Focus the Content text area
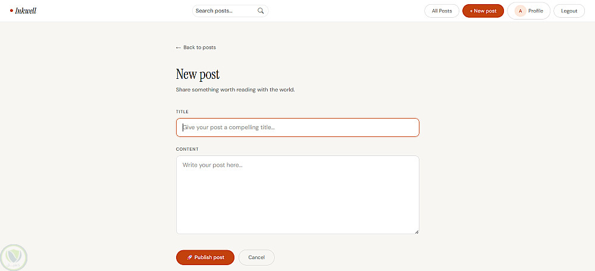The width and height of the screenshot is (595, 271). coord(297,195)
